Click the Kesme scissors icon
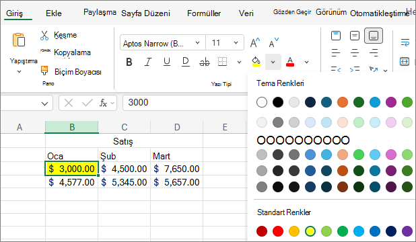Viewport: 416px width, 242px height. click(x=44, y=35)
